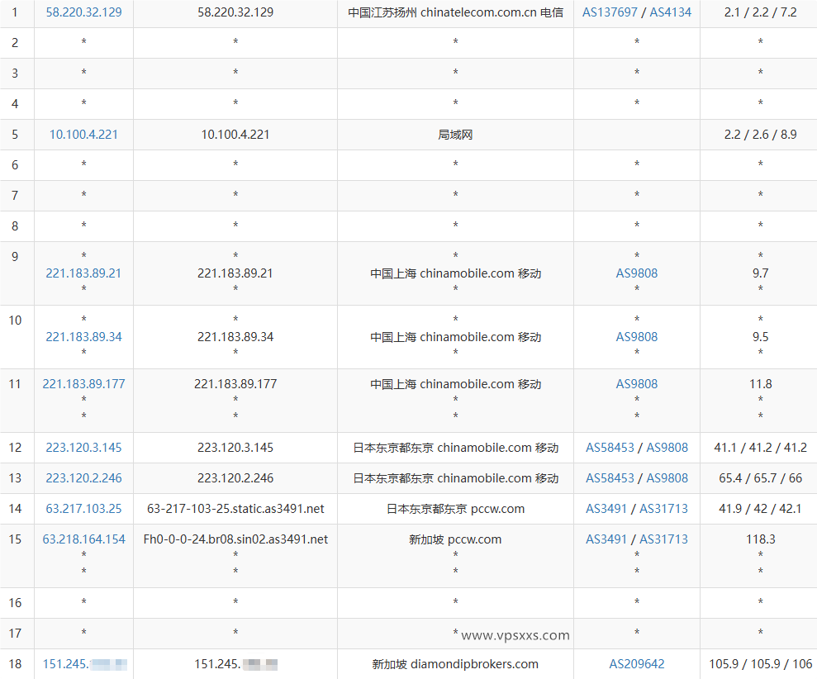Click AS3491 link in hop 14 row

click(606, 509)
